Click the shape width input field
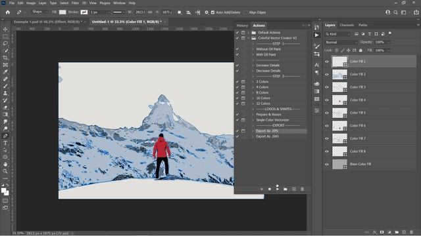 (140, 12)
